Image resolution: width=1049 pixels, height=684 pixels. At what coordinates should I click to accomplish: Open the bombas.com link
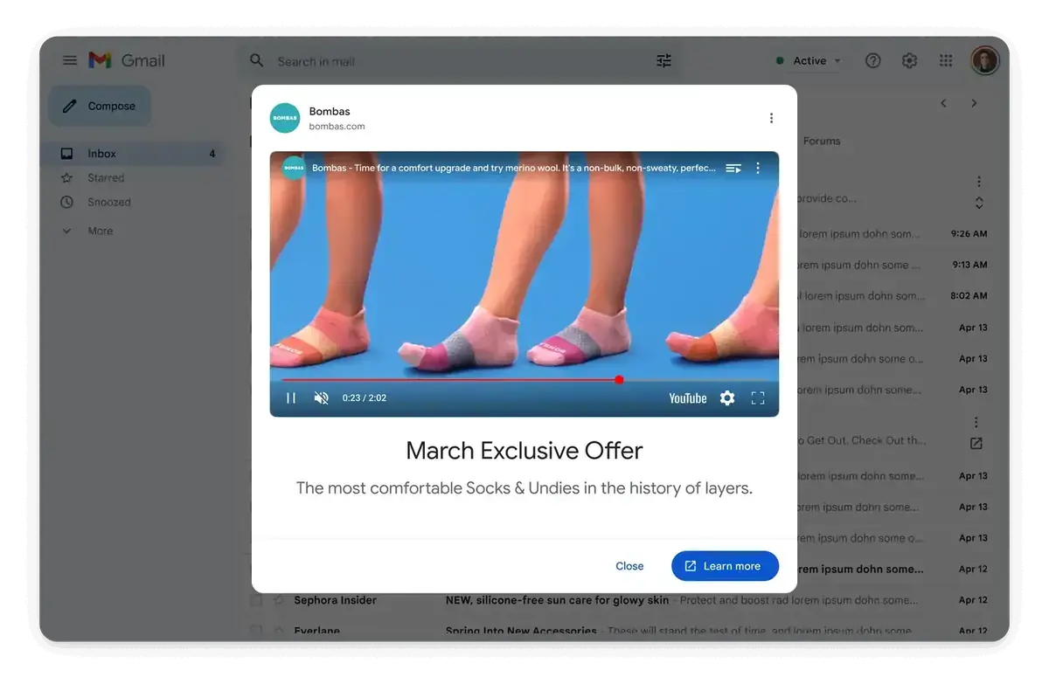click(337, 127)
